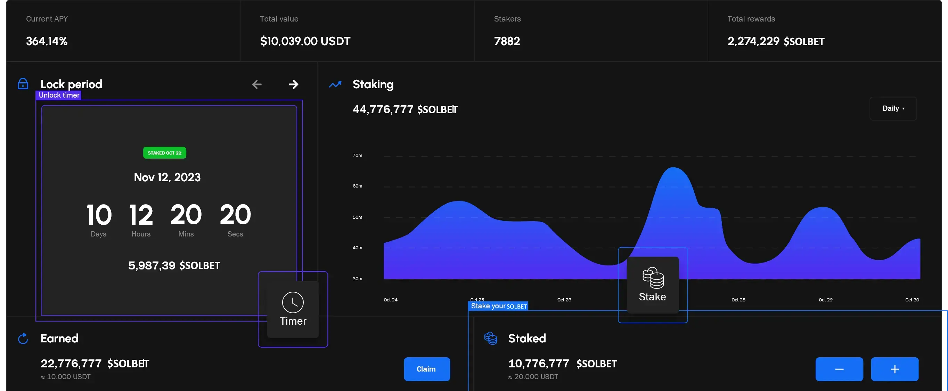Screen dimensions: 948x391
Task: Click the refresh icon beside Earned
Action: point(23,339)
